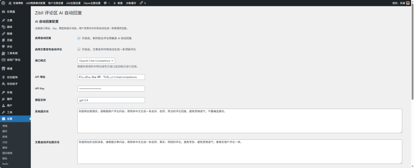Click the 插件 plugin icon in sidebar
Viewport: 414px width, 168px height.
(x=3, y=99)
